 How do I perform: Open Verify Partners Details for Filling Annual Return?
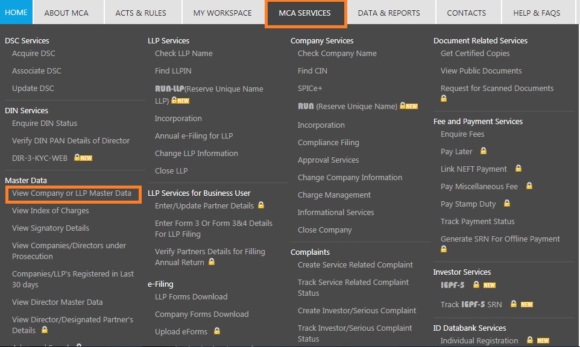(x=210, y=257)
